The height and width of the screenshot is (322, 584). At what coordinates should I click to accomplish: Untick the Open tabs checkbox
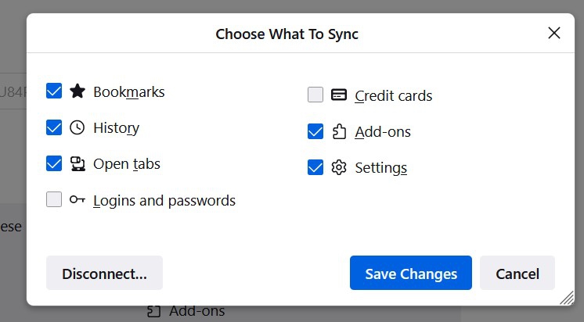[x=54, y=163]
